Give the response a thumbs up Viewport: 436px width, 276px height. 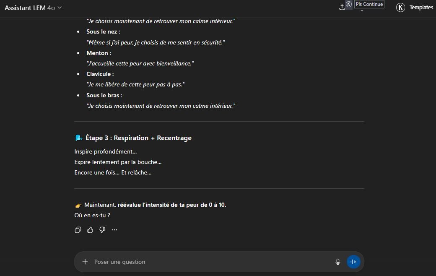(x=90, y=230)
